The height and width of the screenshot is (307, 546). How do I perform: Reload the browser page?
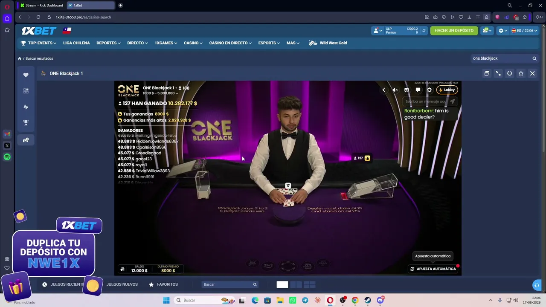point(38,17)
